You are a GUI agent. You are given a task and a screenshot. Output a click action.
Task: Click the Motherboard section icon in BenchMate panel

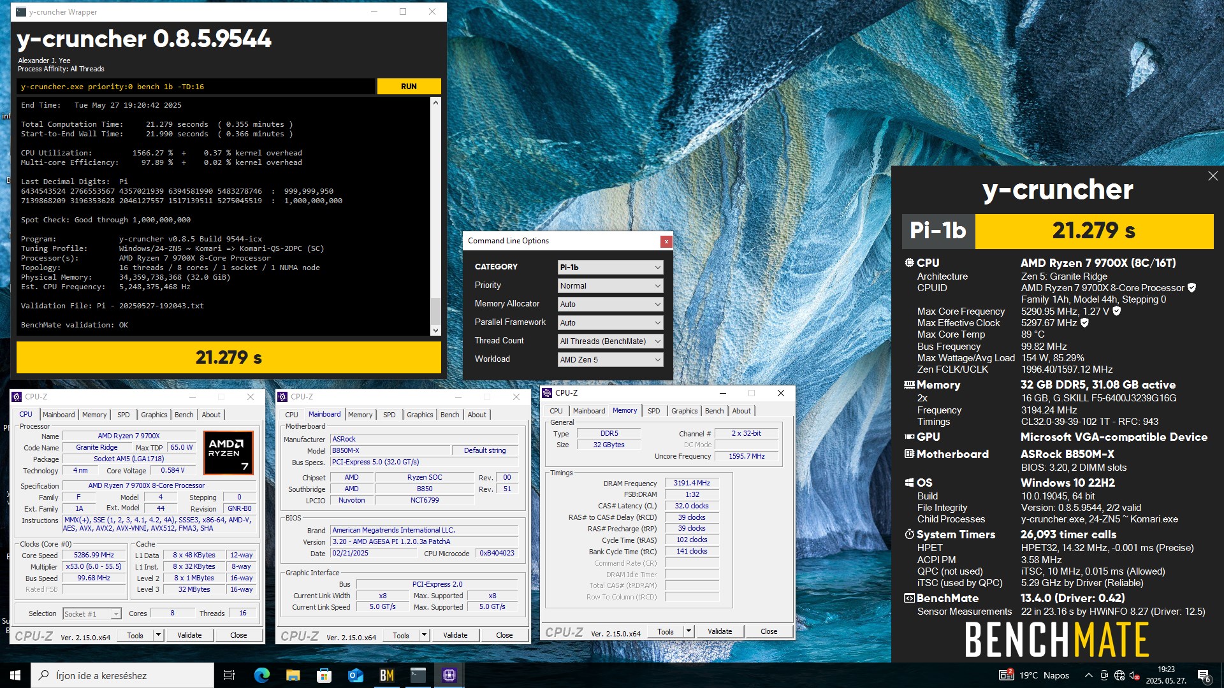pyautogui.click(x=909, y=454)
